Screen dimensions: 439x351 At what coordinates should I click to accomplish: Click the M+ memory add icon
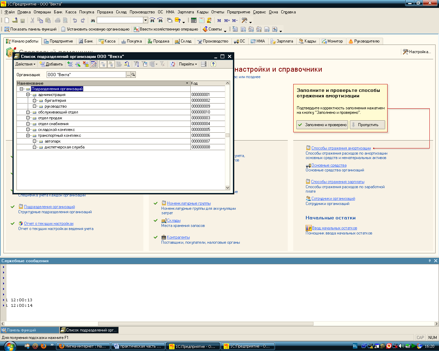227,21
